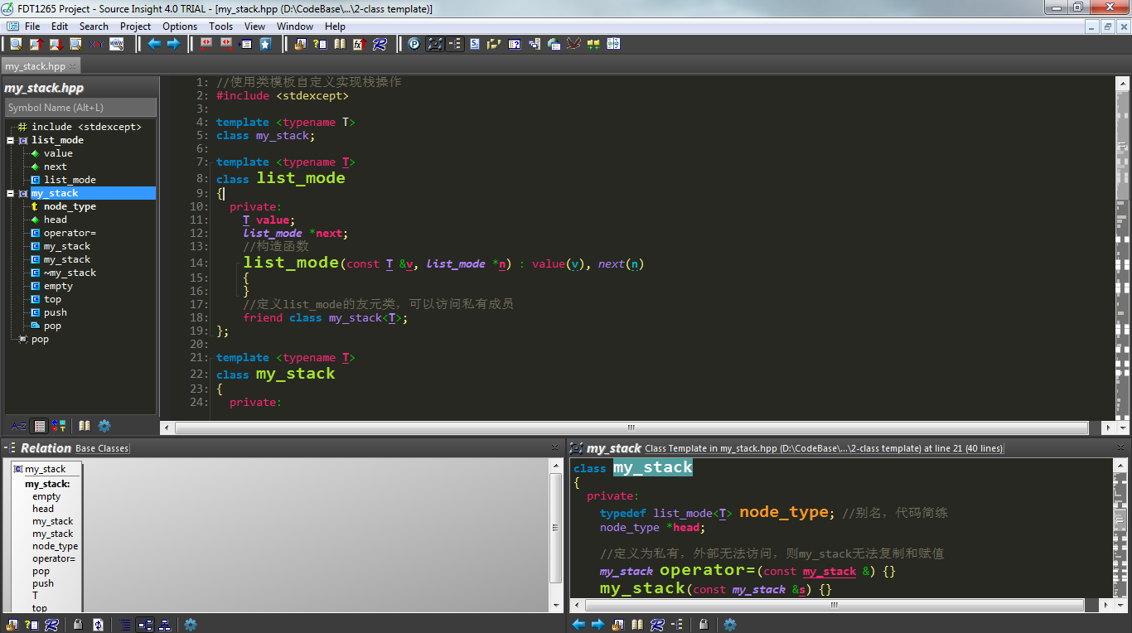Open the book icon in symbol window toolbar

pos(85,426)
